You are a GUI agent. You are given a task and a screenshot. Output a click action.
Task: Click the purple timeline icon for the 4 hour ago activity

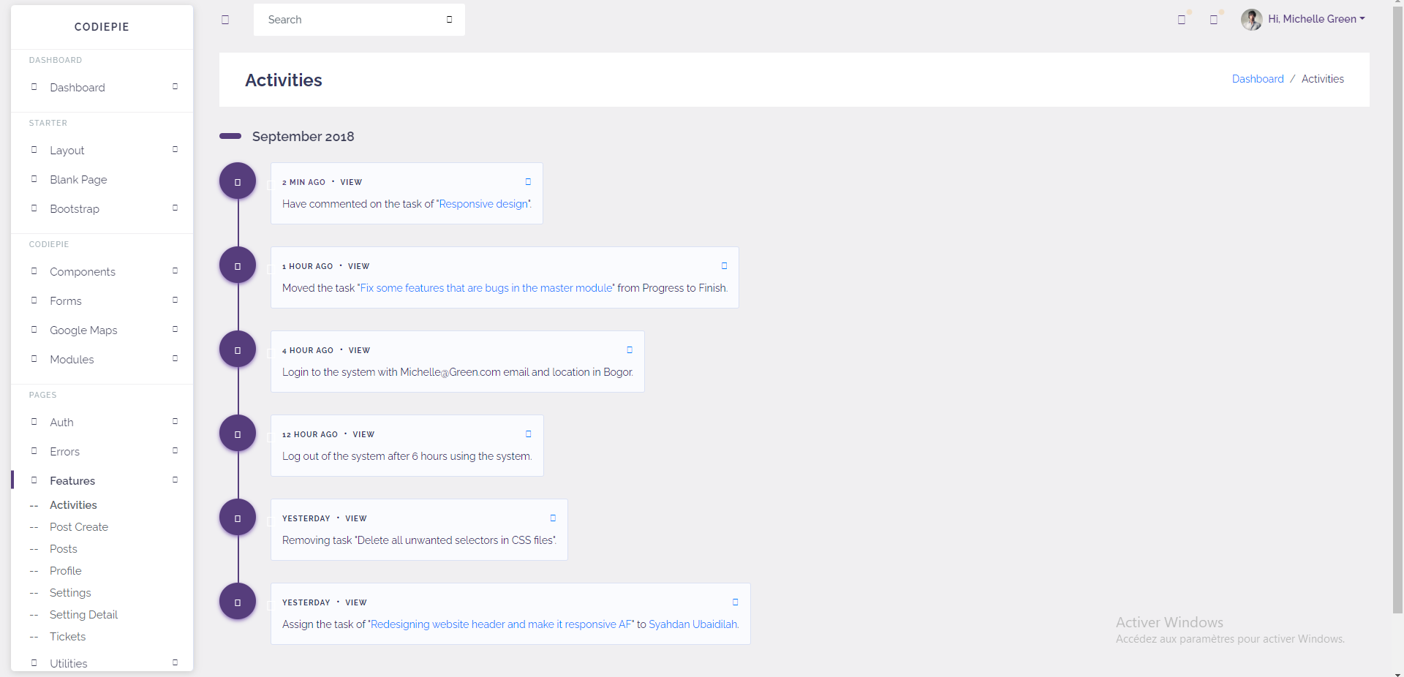point(238,349)
